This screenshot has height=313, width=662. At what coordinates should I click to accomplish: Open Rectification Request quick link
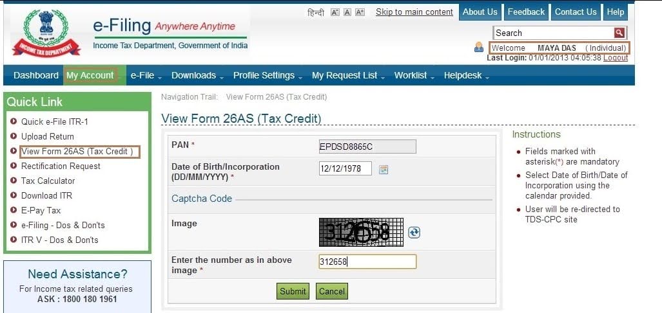(61, 166)
